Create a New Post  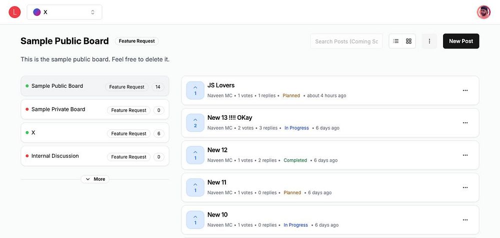point(461,41)
